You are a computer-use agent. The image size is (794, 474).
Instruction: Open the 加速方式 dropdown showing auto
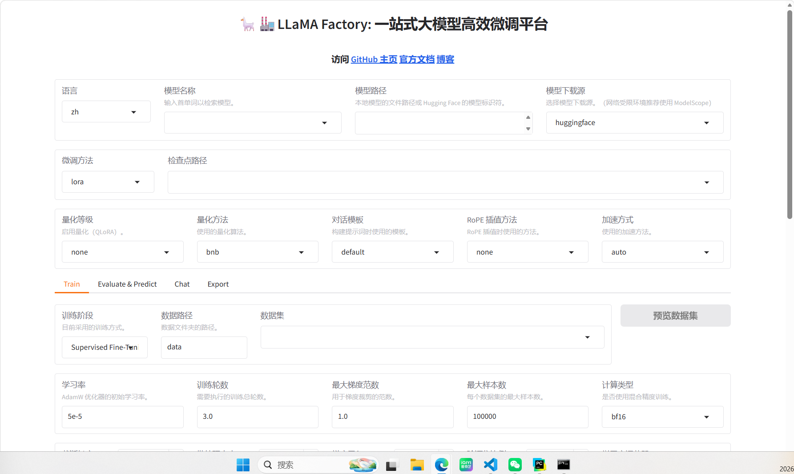pyautogui.click(x=662, y=252)
